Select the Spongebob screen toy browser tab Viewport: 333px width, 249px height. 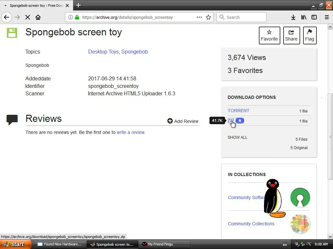click(x=36, y=6)
